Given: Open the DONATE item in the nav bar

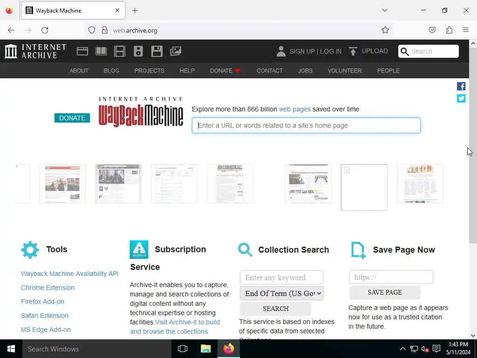Looking at the screenshot, I should [225, 71].
